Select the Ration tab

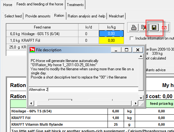tap(59, 16)
